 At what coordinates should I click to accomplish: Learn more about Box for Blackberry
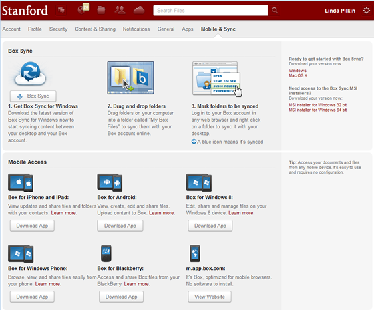tap(136, 284)
